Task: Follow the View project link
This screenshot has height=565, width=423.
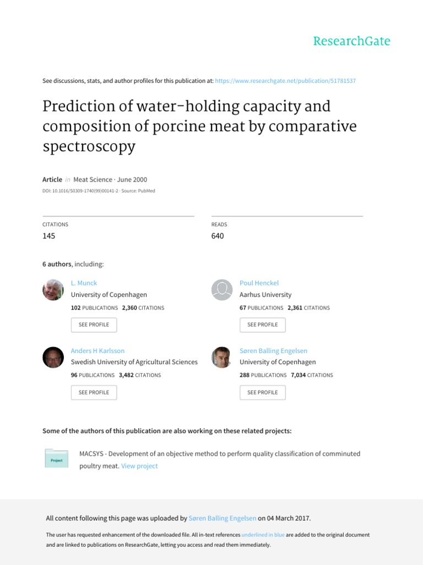Action: point(139,466)
